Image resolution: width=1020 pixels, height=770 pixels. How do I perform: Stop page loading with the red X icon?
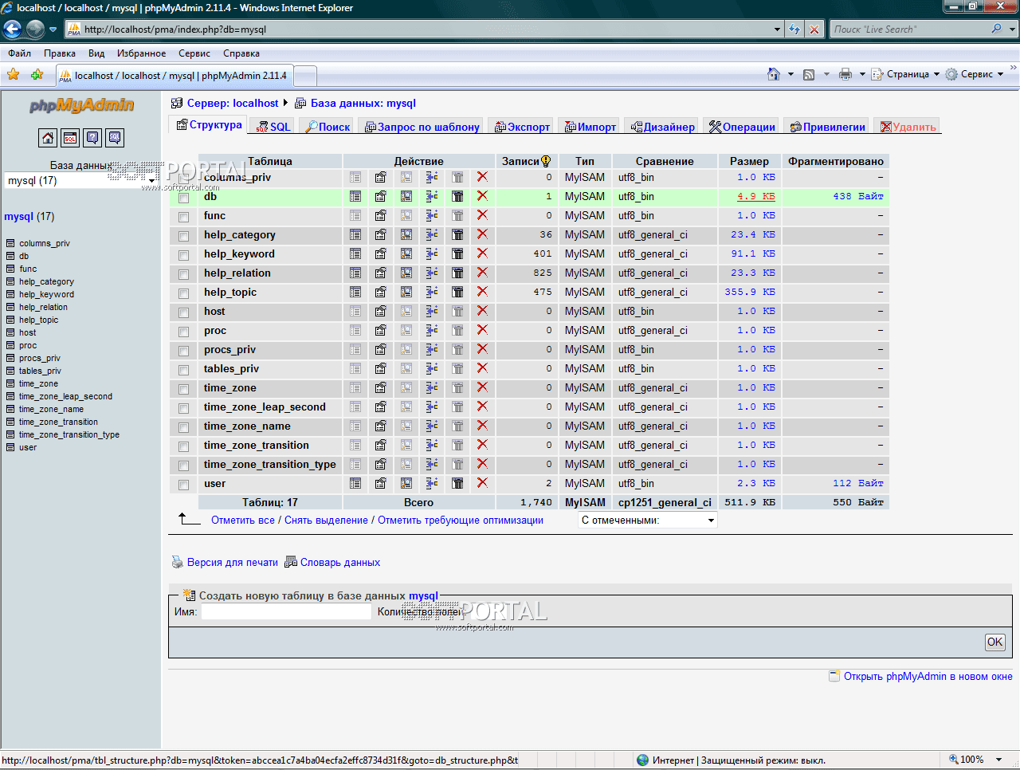click(x=814, y=29)
